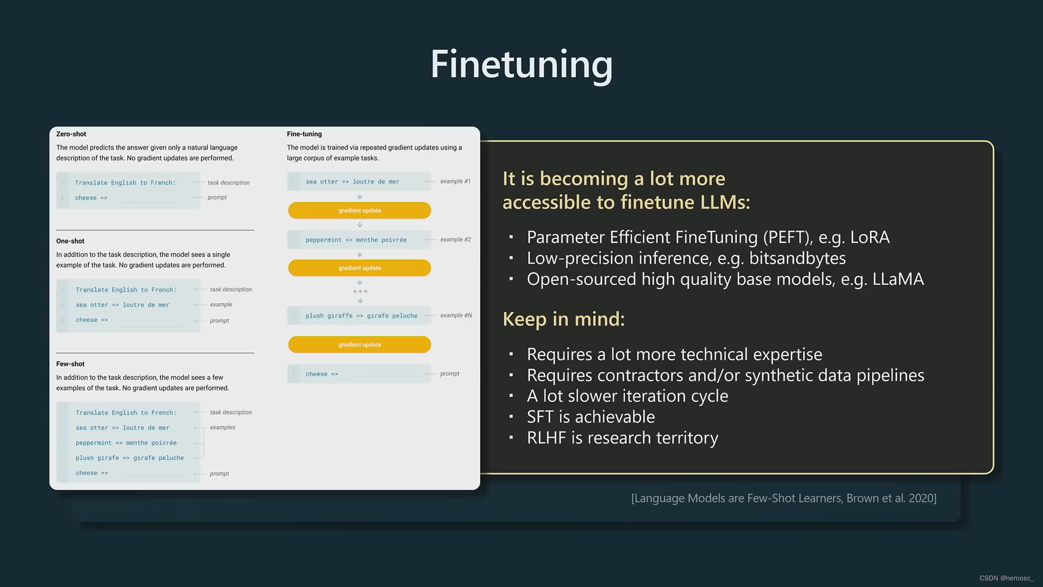Viewport: 1043px width, 587px height.
Task: Click the 'plush giraffe => girafe peluche' box
Action: (x=359, y=316)
